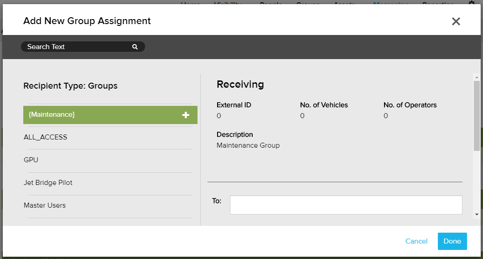This screenshot has height=259, width=483.
Task: Click the scrollbar down arrow
Action: click(477, 214)
